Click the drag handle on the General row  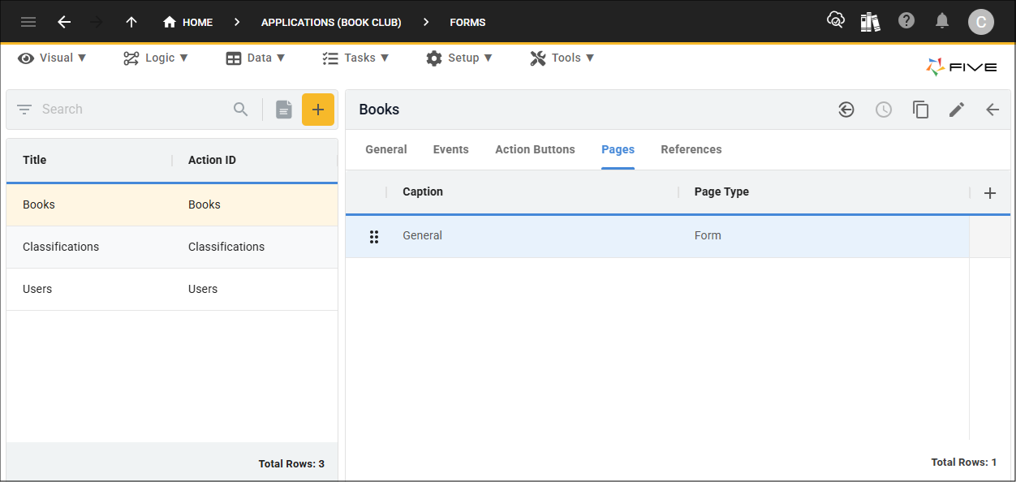pos(374,236)
